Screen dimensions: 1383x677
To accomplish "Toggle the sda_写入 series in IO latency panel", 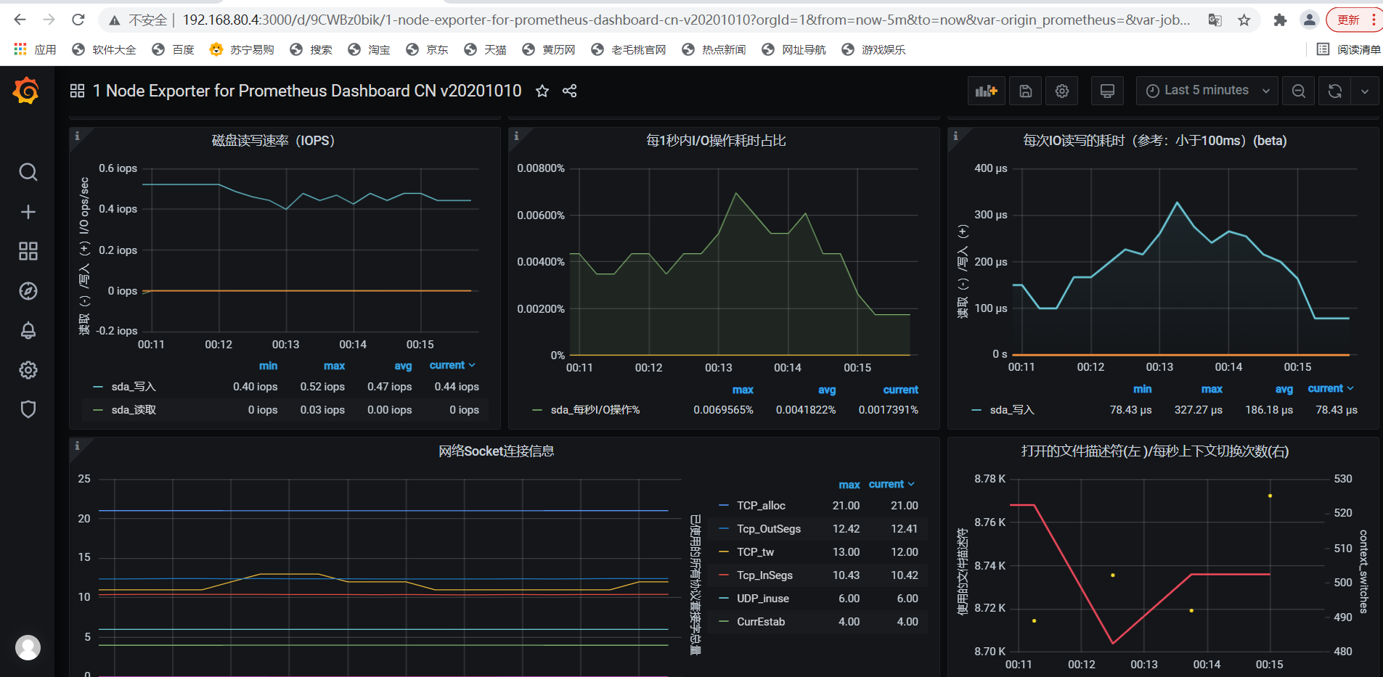I will pyautogui.click(x=1012, y=409).
